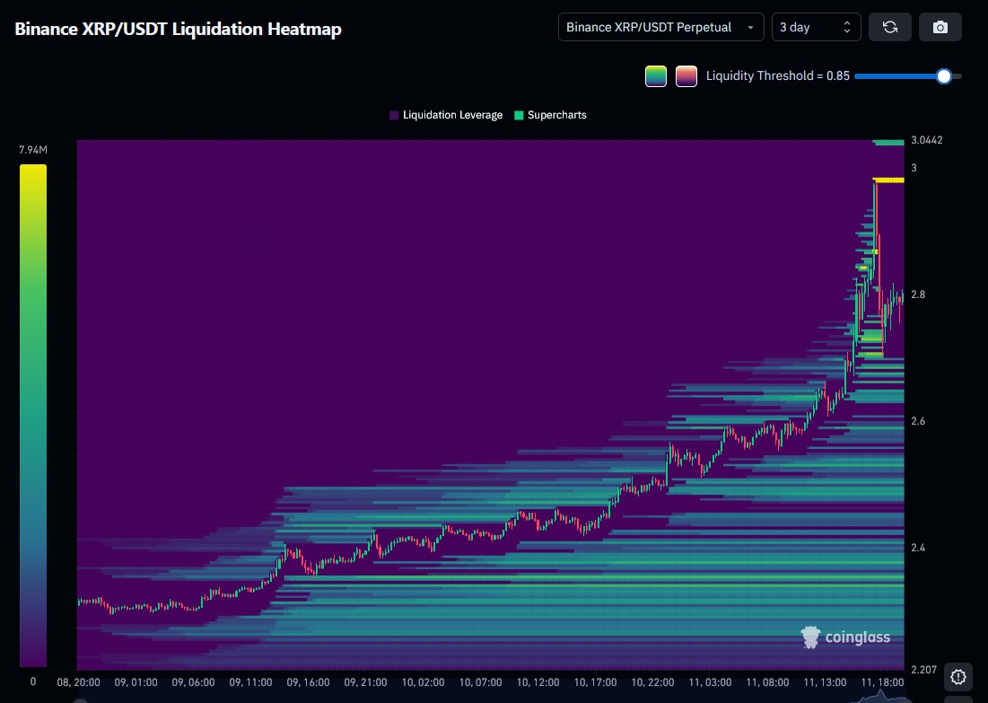Click the 11, 18:00 time axis label
Viewport: 988px width, 703px height.
pyautogui.click(x=882, y=682)
